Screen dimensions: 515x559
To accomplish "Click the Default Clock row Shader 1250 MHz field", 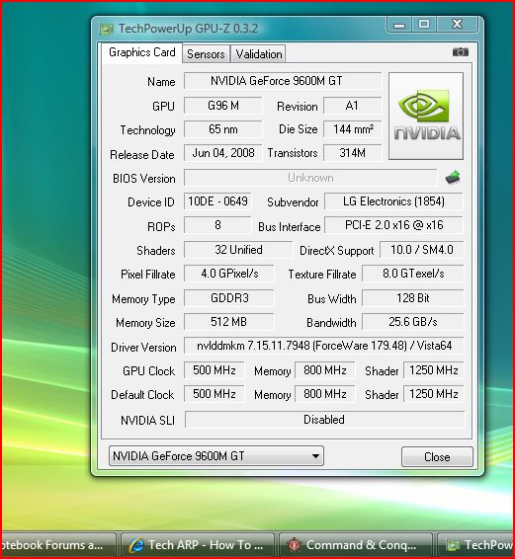I will (434, 394).
